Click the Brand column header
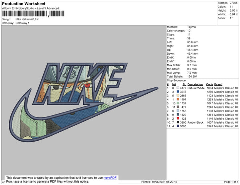The height and width of the screenshot is (185, 240). (x=218, y=85)
